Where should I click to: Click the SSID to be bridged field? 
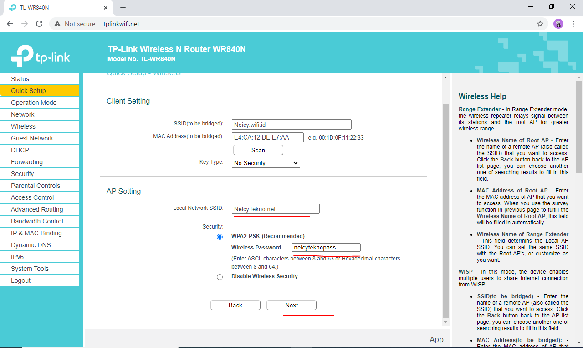tap(291, 125)
